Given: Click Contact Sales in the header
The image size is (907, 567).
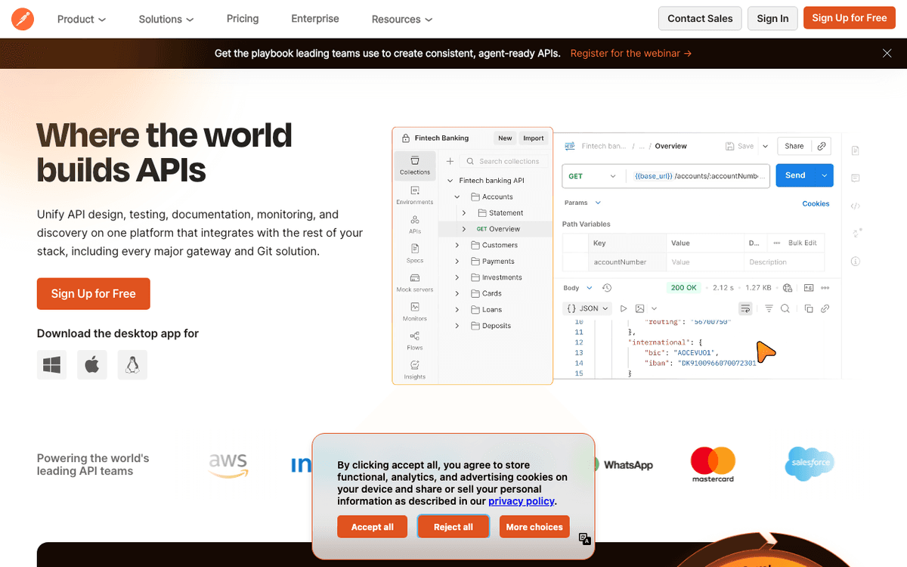Looking at the screenshot, I should coord(700,19).
